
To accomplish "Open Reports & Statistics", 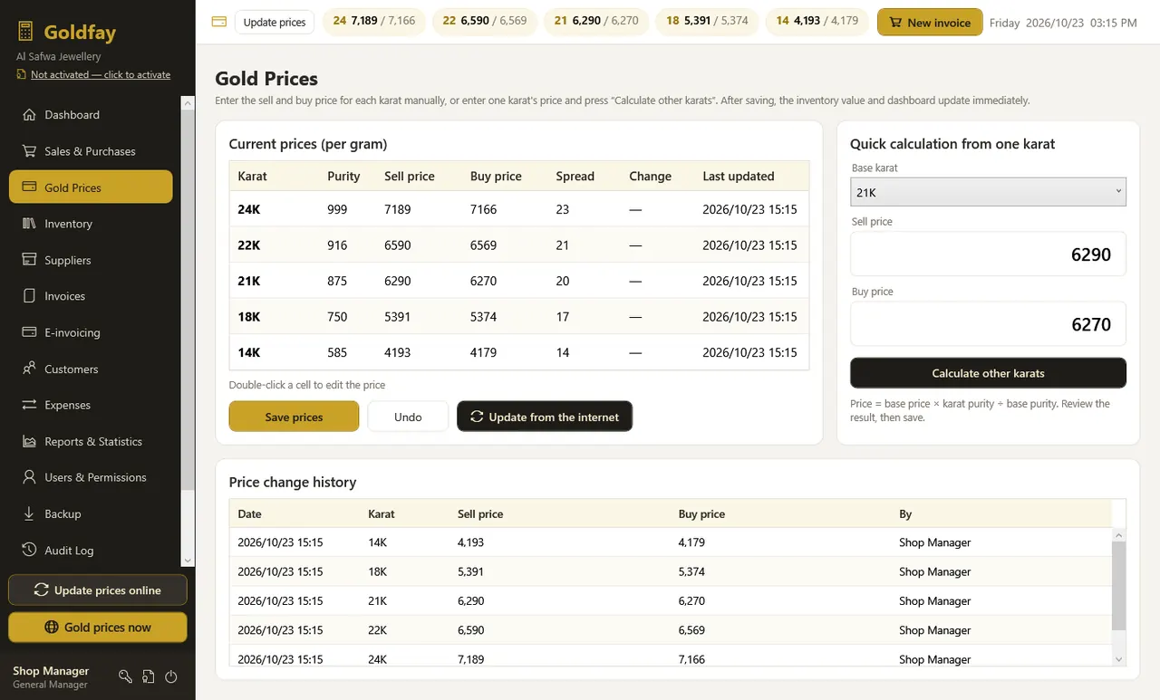I will click(x=91, y=441).
